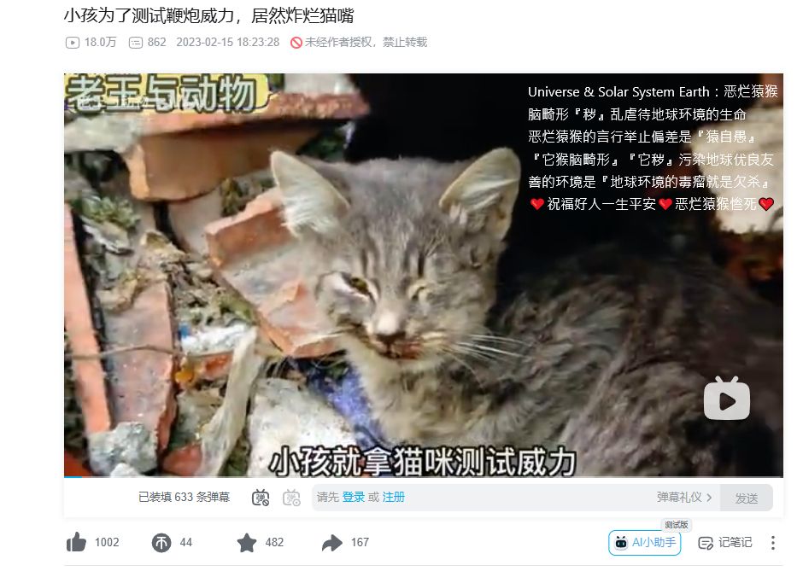This screenshot has width=803, height=577.
Task: Expand 弹幕礼仪 etiquette chevron
Action: [x=709, y=498]
